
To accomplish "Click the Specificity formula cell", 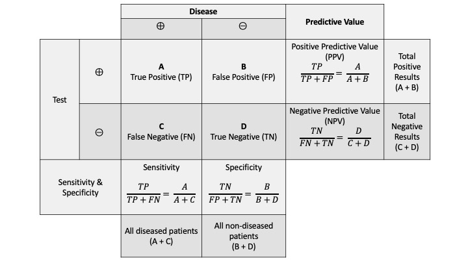I will 244,187.
